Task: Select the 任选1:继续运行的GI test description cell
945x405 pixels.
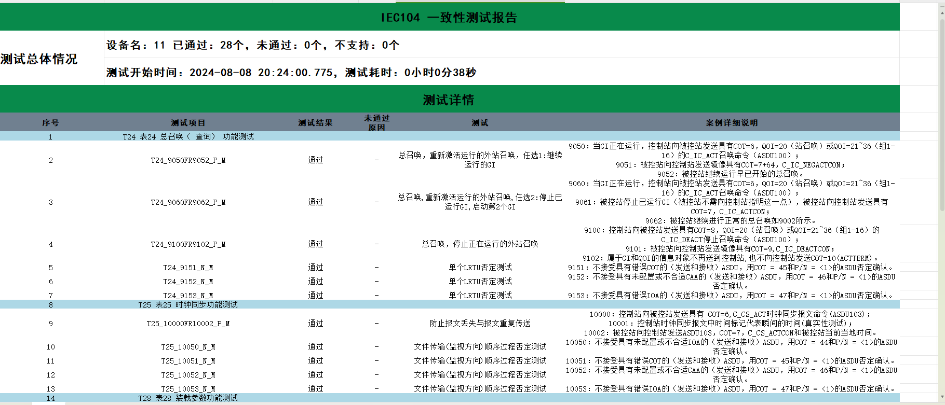Action: [x=480, y=160]
